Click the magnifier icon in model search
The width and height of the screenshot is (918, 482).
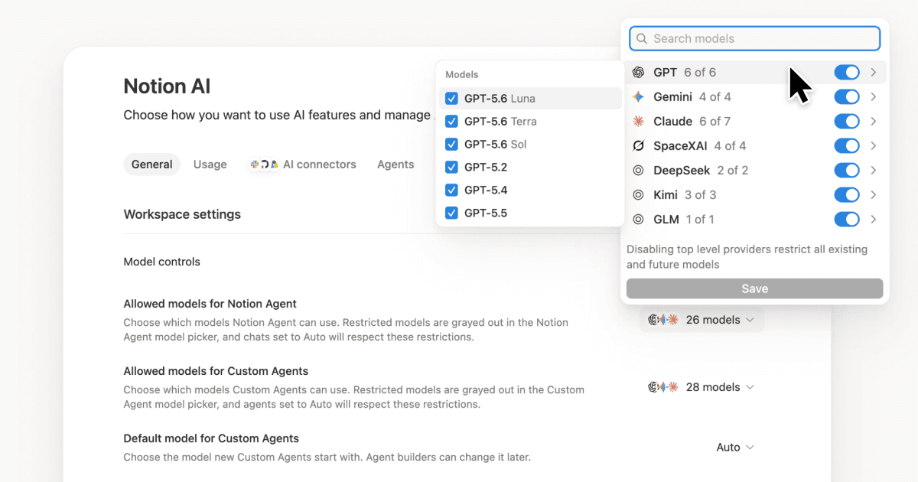[x=641, y=38]
